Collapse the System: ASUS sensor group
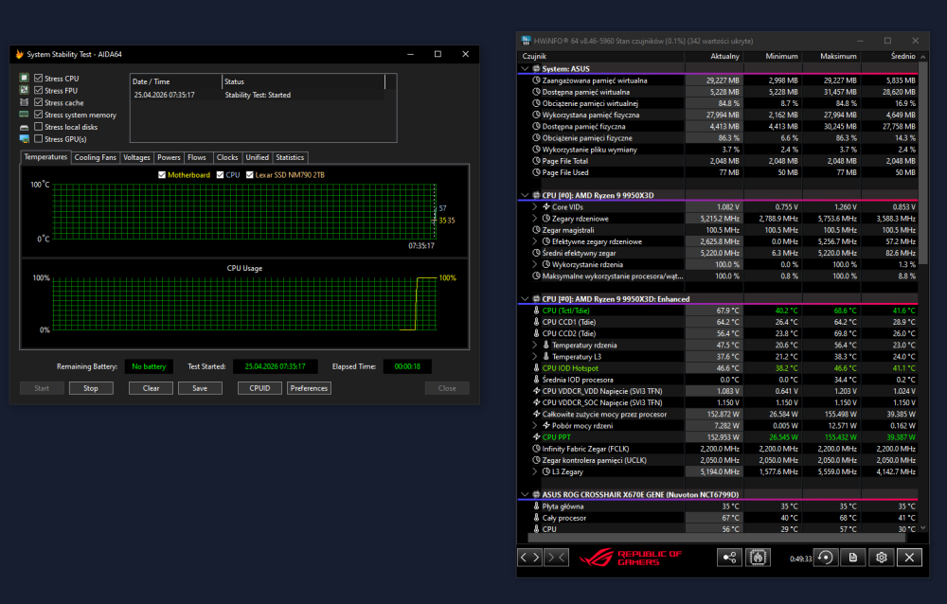Viewport: 947px width, 604px height. click(525, 69)
